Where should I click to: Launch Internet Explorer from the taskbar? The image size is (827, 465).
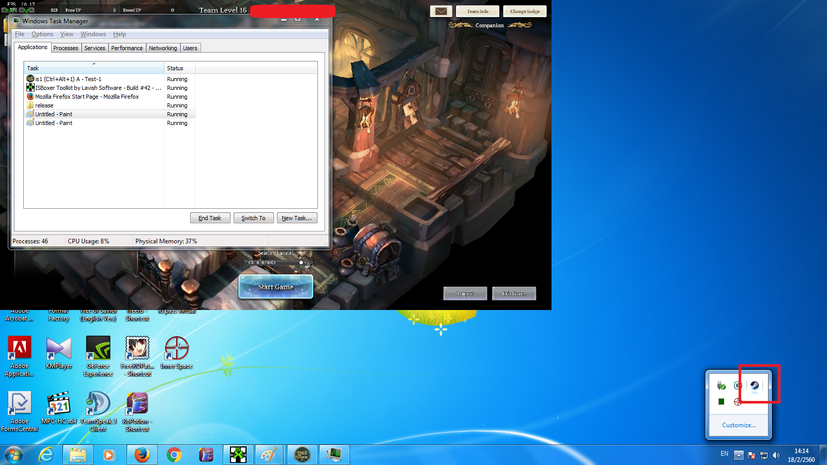point(46,455)
